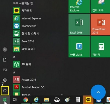This screenshot has height=104, width=110.
Task: Open KakaoTalk from the taskbar
Action: coord(88,100)
